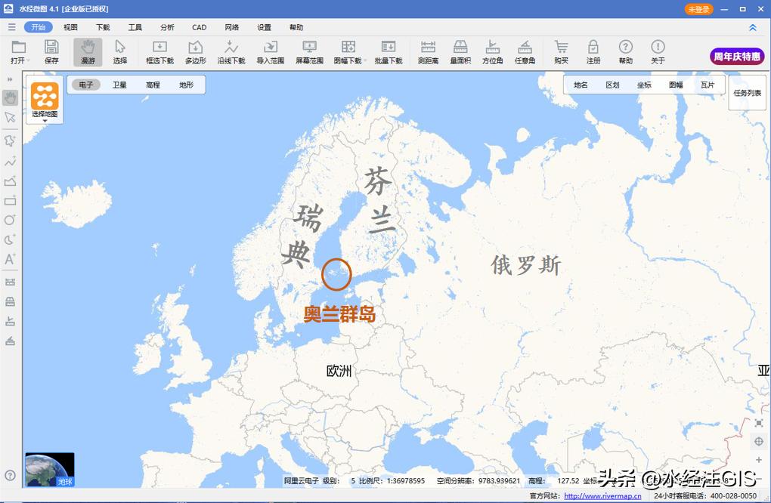Screen dimensions: 771x503
Task: Switch to the 瓦片 tab in right panel
Action: (708, 85)
